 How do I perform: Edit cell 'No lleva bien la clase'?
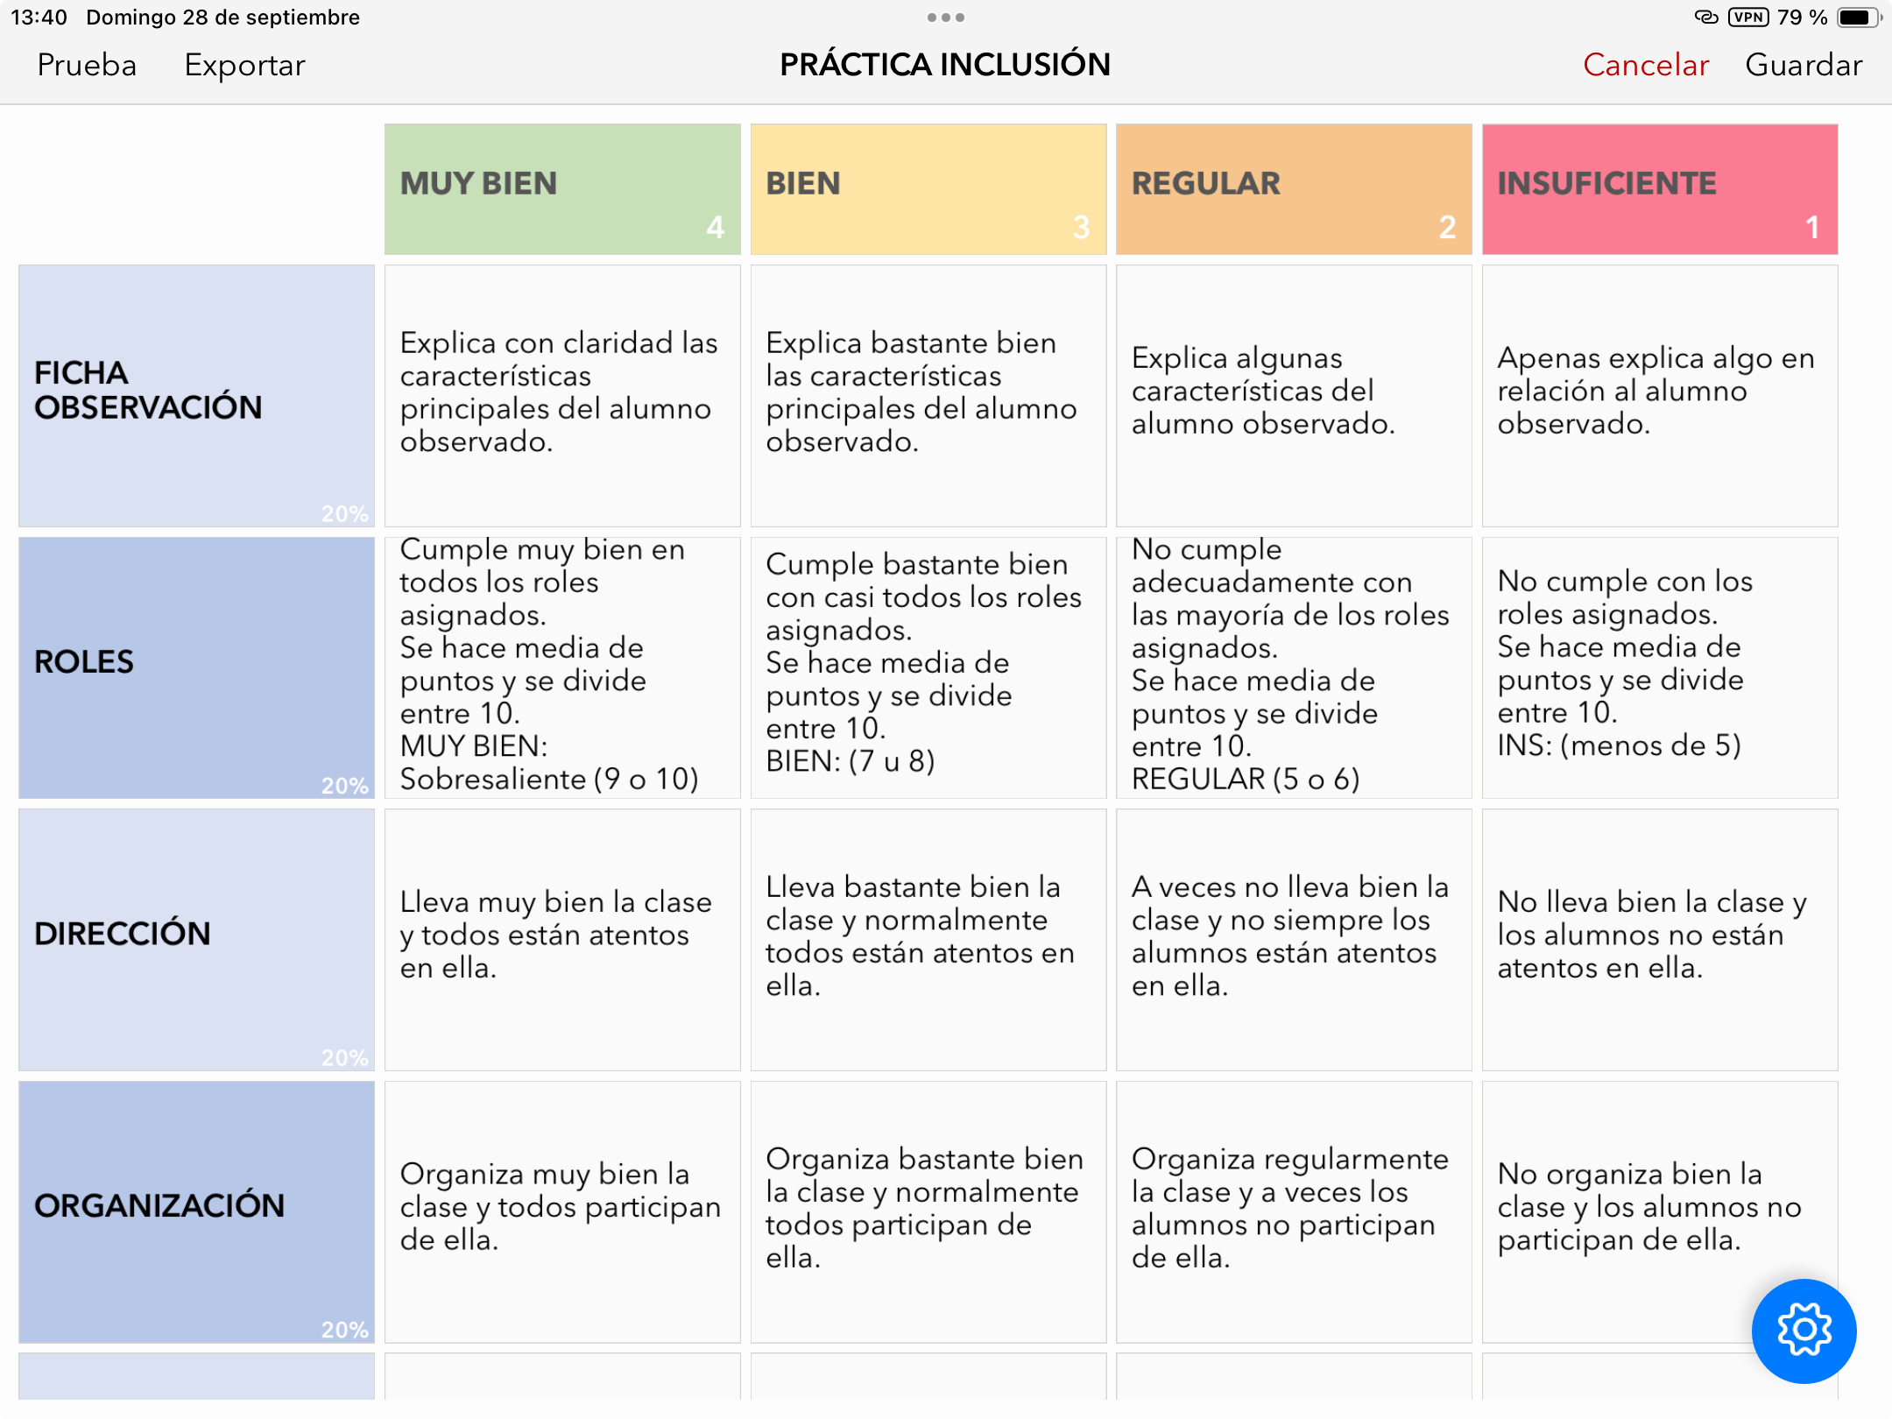pos(1660,939)
